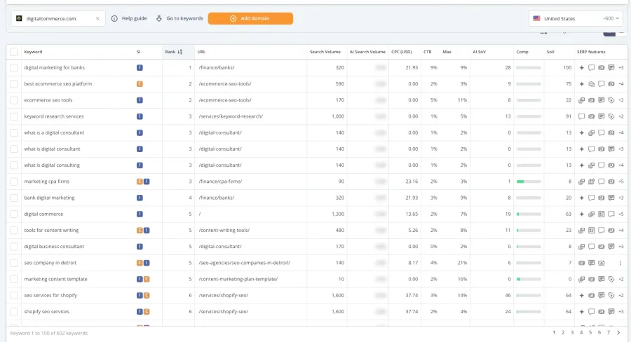This screenshot has height=342, width=631.
Task: Click the competition bar for 'marketing content template'
Action: 529,279
